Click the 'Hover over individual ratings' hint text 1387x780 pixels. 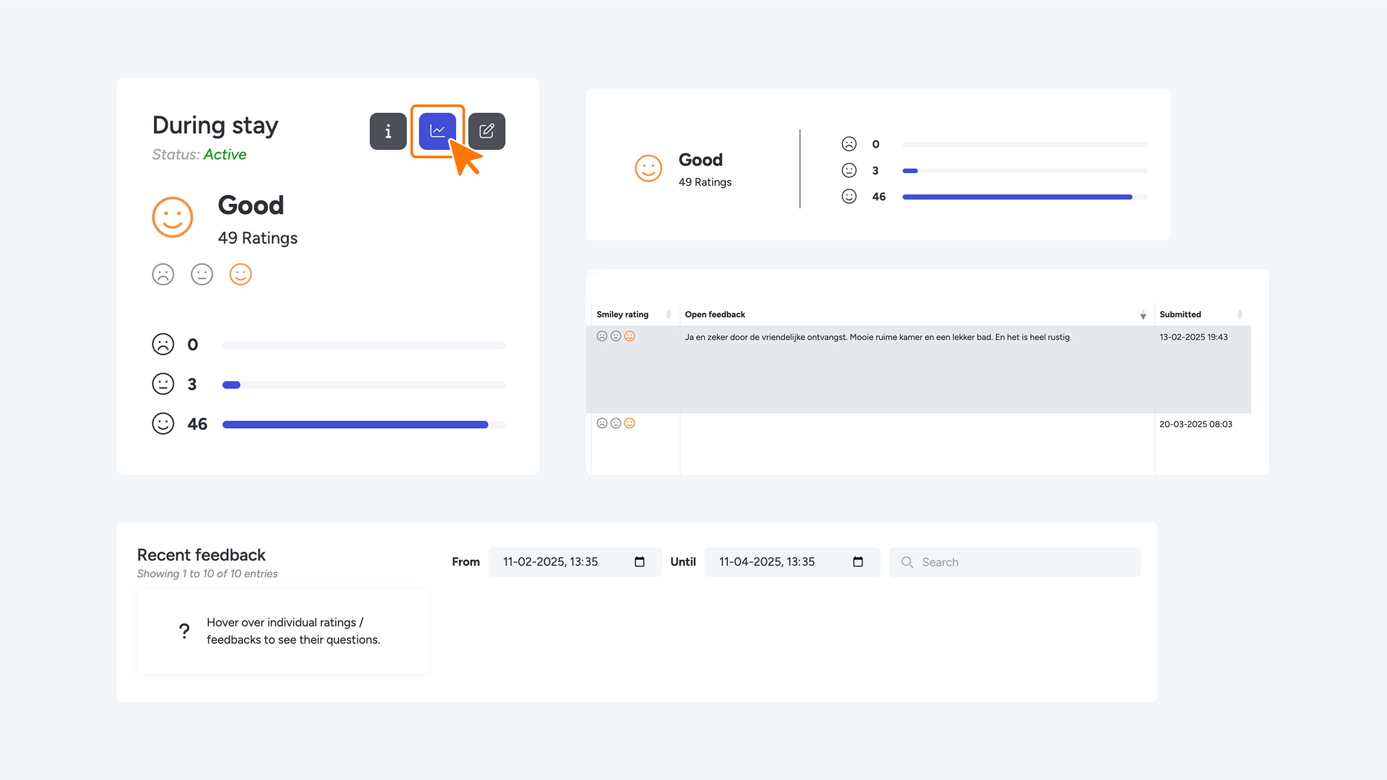293,631
